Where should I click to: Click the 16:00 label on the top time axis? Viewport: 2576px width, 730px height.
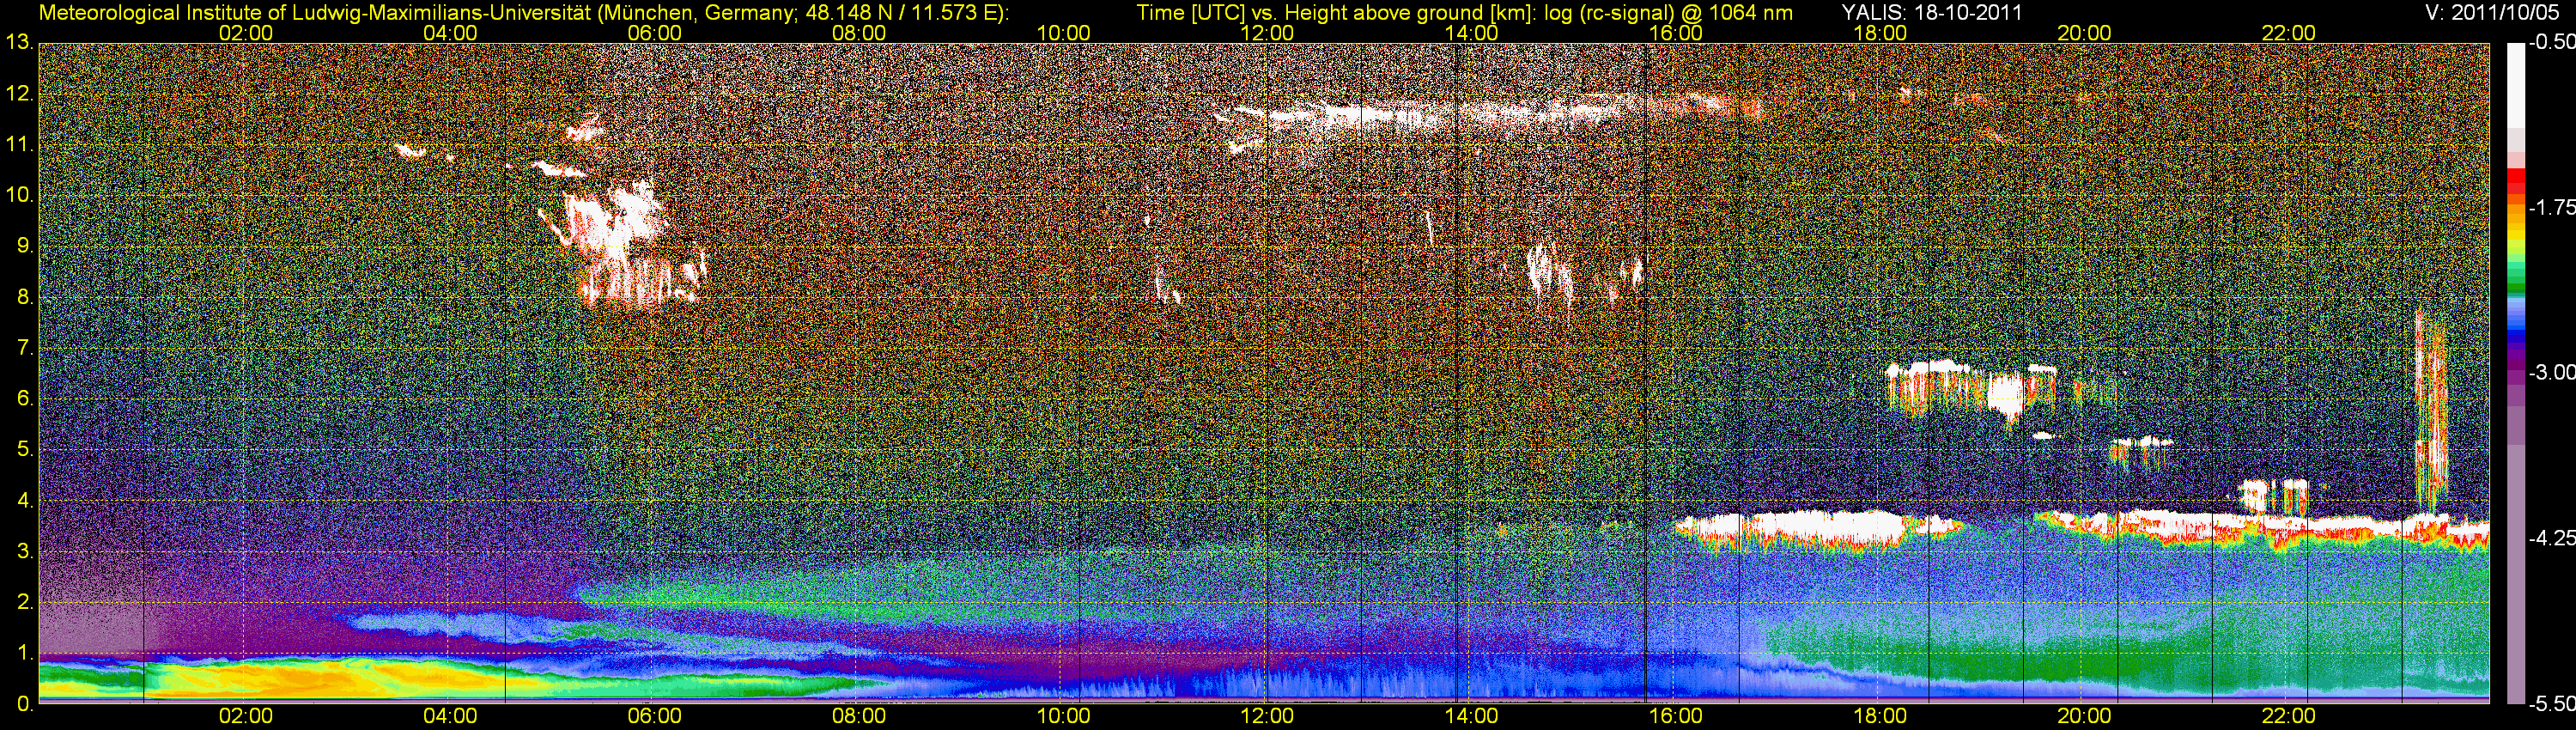[x=1676, y=33]
